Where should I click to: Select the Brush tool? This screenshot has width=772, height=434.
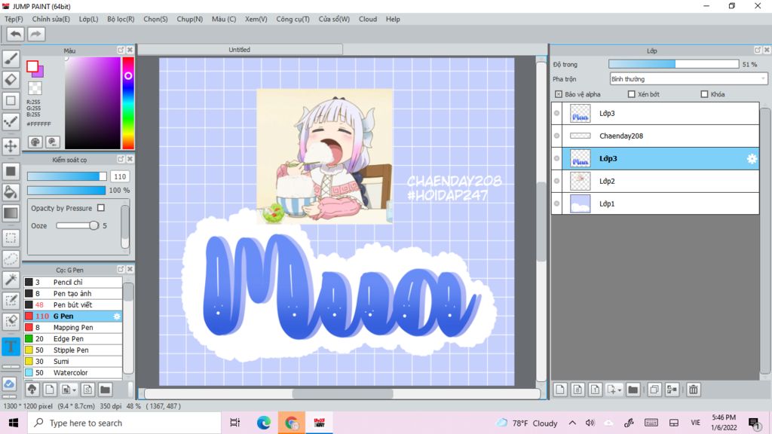click(11, 59)
